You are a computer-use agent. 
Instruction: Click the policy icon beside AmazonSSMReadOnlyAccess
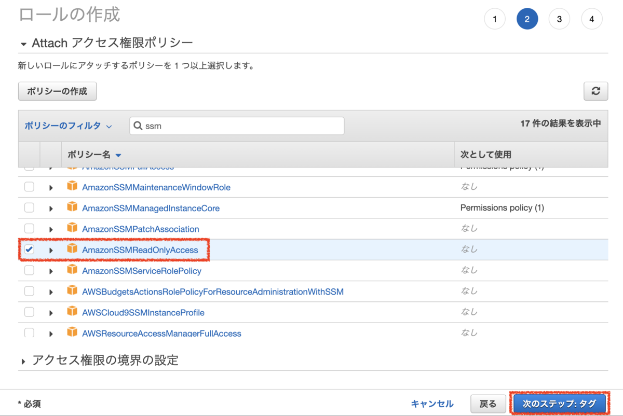click(x=72, y=249)
